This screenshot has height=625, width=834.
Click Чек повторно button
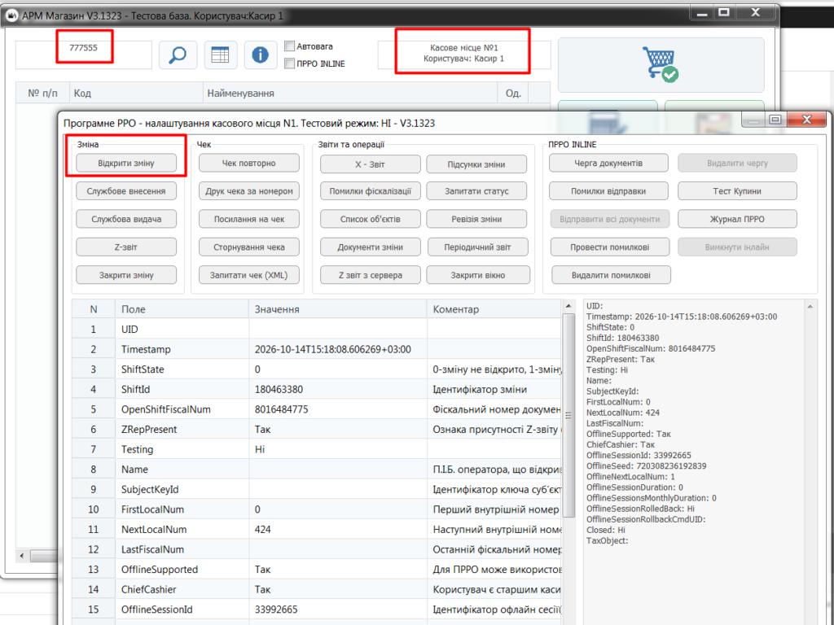(249, 163)
